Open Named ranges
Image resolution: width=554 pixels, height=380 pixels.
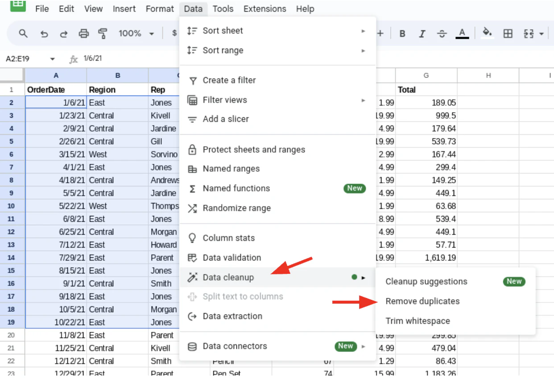click(277, 169)
